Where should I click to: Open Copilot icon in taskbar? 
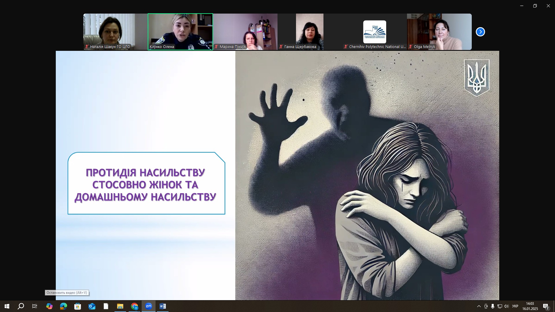(x=49, y=306)
